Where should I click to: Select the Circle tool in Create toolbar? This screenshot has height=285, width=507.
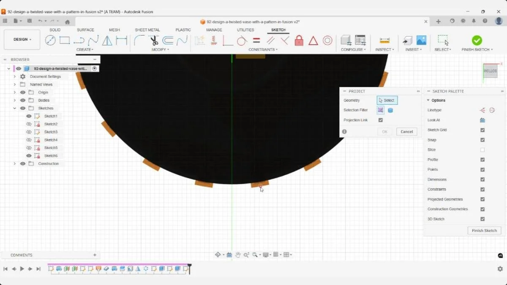click(x=51, y=40)
